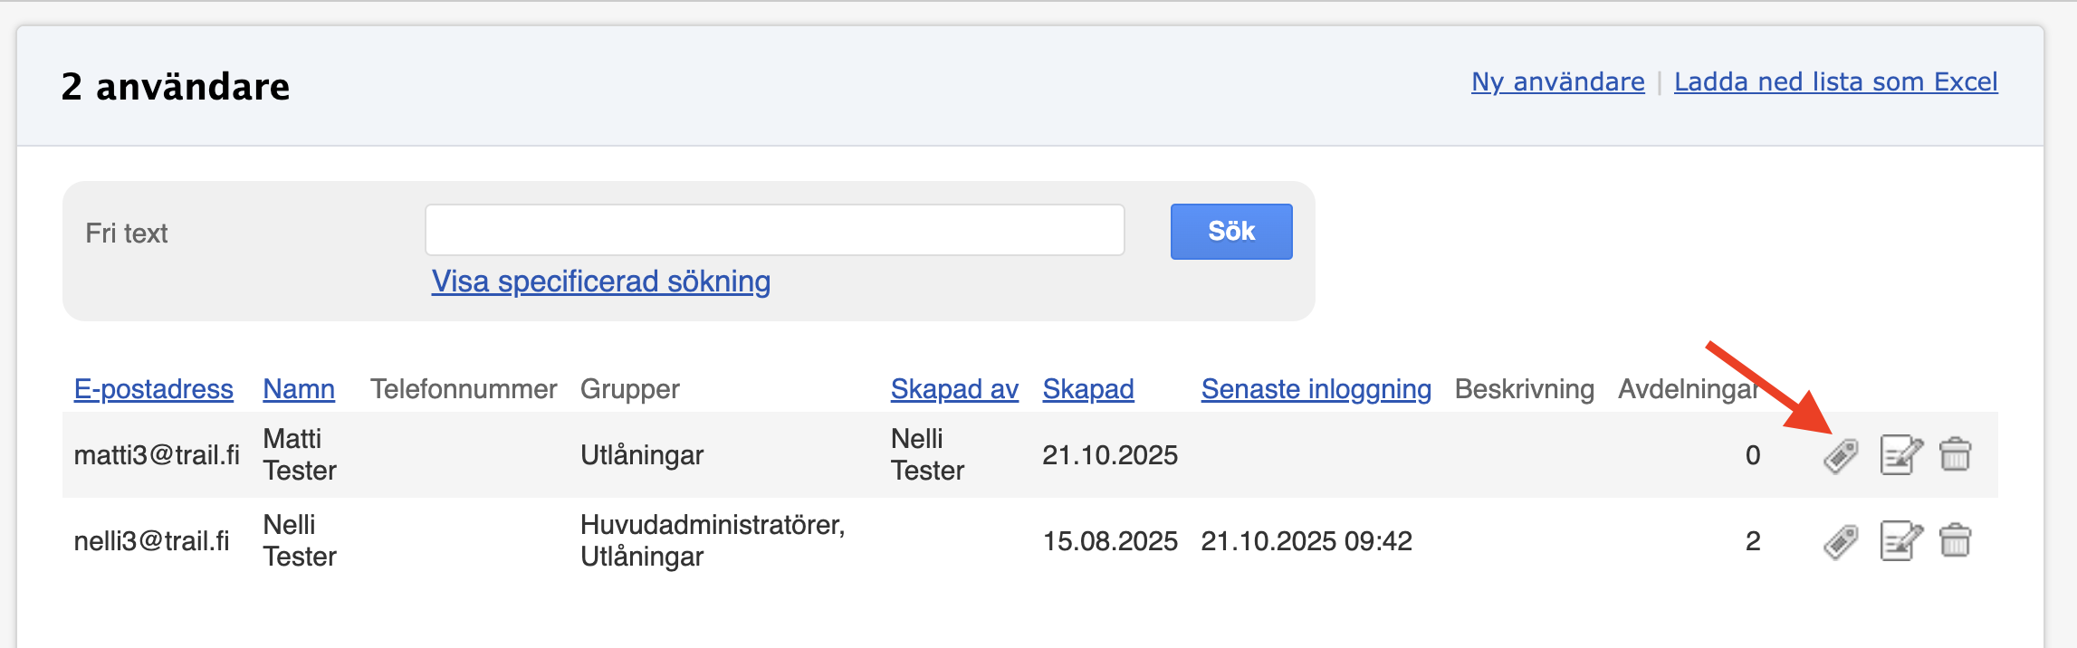This screenshot has width=2077, height=648.
Task: Sort by Skapad av column
Action: [x=954, y=389]
